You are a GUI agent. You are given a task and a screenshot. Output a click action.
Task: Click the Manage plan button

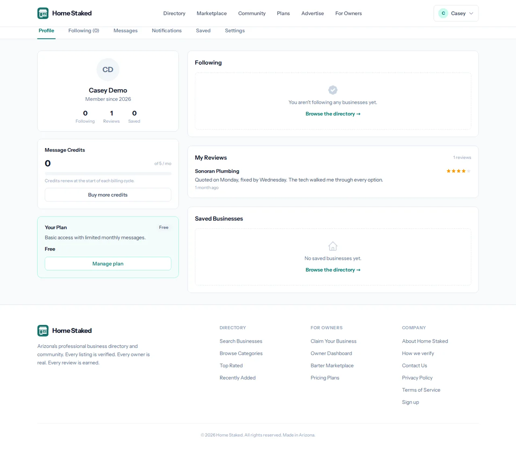tap(108, 264)
